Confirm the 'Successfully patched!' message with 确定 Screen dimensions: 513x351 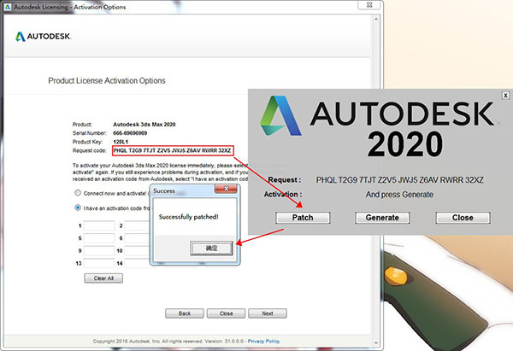tap(212, 248)
